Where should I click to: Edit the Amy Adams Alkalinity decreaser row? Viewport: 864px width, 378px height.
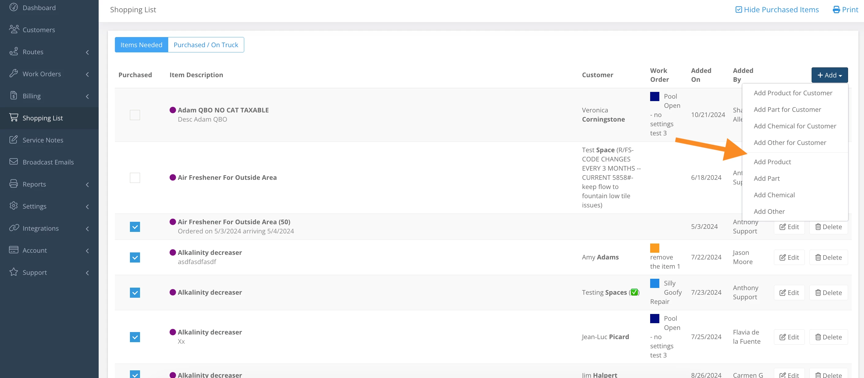point(789,257)
